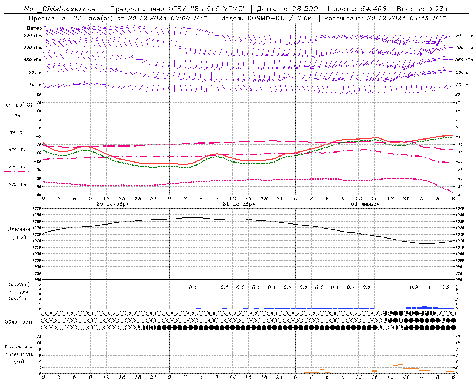Click the Модель COSMO-RU / 6.6км text

tap(268, 18)
